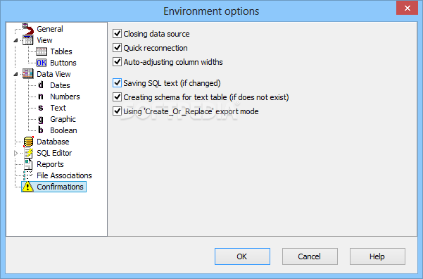Open the Help button

(x=377, y=256)
